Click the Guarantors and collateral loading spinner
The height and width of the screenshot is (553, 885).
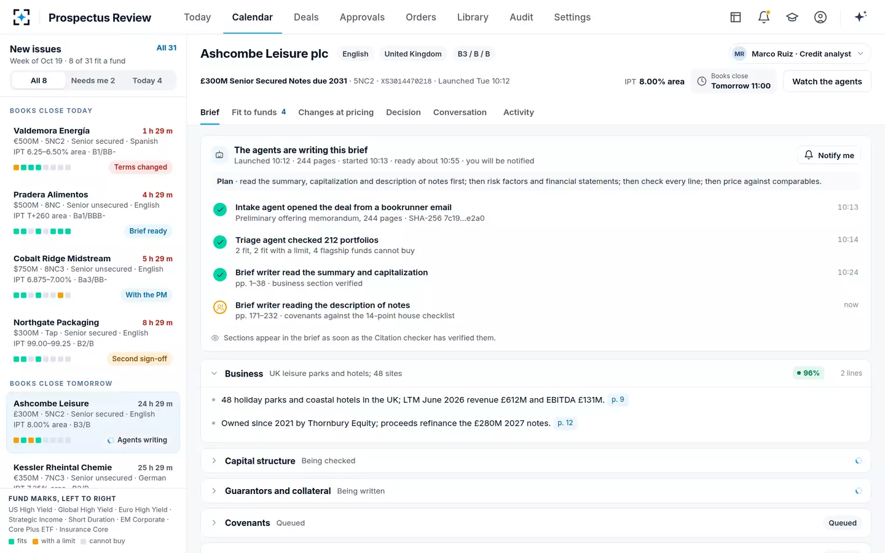859,491
